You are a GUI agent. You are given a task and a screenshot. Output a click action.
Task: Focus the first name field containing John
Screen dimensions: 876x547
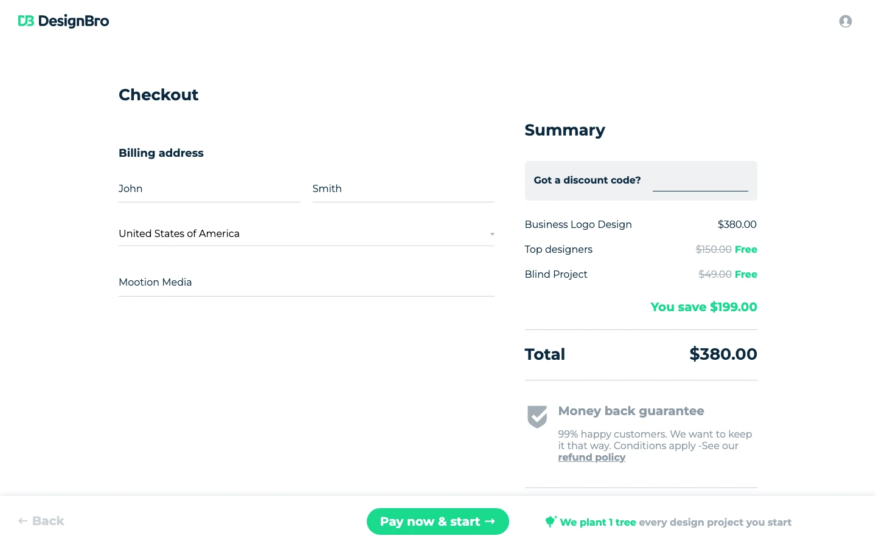coord(209,189)
